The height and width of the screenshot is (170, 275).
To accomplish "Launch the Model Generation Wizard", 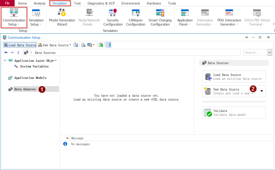I will click(x=62, y=18).
